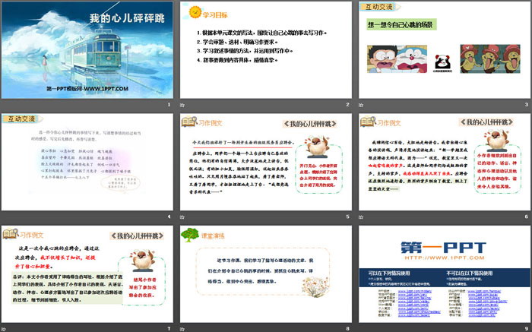This screenshot has width=532, height=332.
Task: Click the sun icon beside 学习目标
Action: point(195,12)
